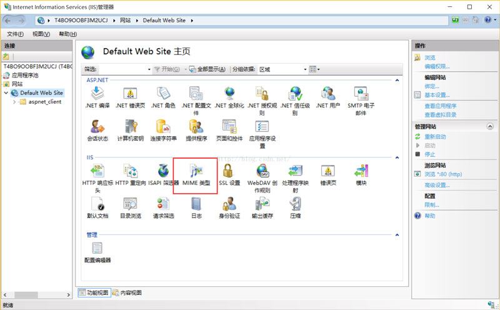The width and height of the screenshot is (500, 310).
Task: Open the .NET 错误页 feature
Action: point(131,97)
